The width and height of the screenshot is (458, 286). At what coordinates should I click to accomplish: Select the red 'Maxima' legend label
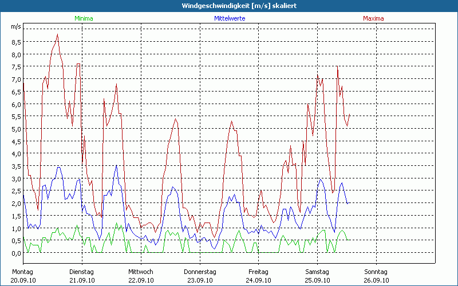(x=373, y=18)
